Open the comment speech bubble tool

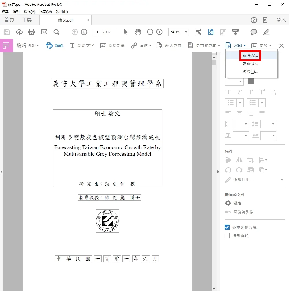click(x=254, y=32)
